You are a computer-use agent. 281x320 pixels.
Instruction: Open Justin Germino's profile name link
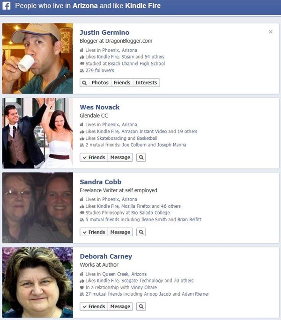pos(104,32)
